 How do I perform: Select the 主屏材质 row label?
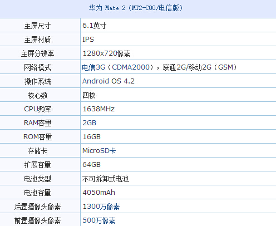click(x=37, y=40)
